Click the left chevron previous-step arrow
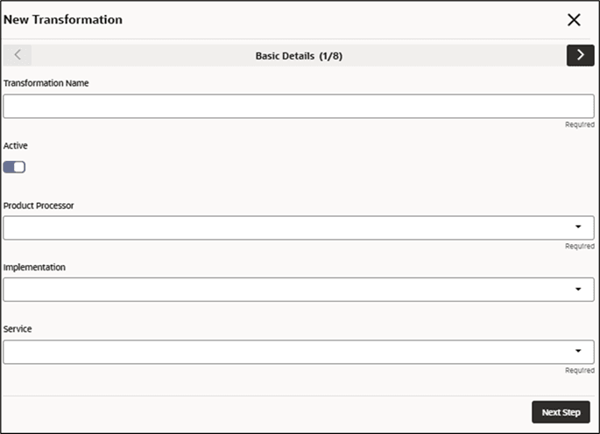This screenshot has width=600, height=434. tap(18, 55)
